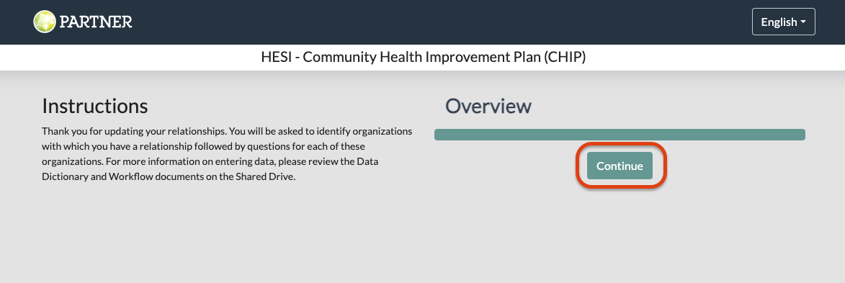The width and height of the screenshot is (845, 283).
Task: Click the caret arrow beside English
Action: [x=803, y=22]
